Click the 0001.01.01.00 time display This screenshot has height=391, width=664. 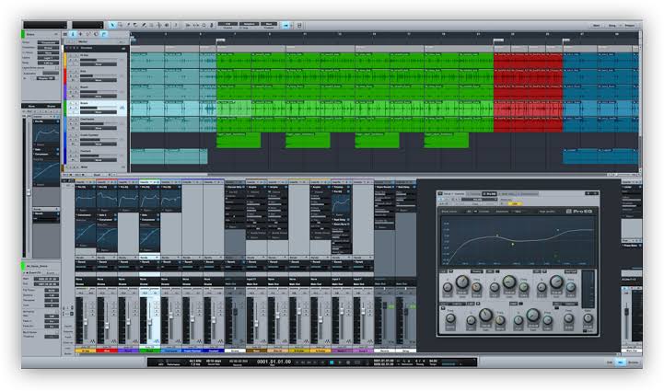click(274, 362)
